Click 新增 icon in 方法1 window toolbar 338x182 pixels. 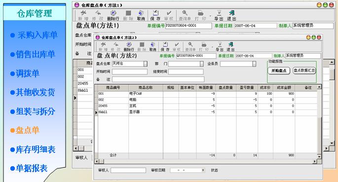click(83, 13)
